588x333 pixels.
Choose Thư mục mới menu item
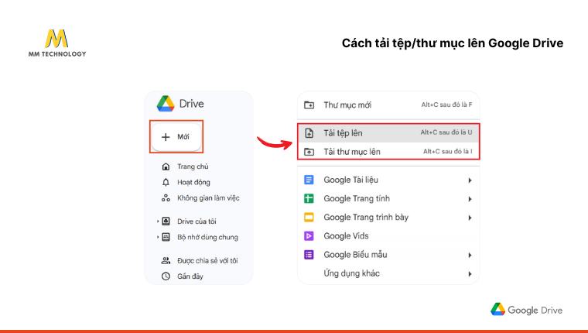point(388,105)
